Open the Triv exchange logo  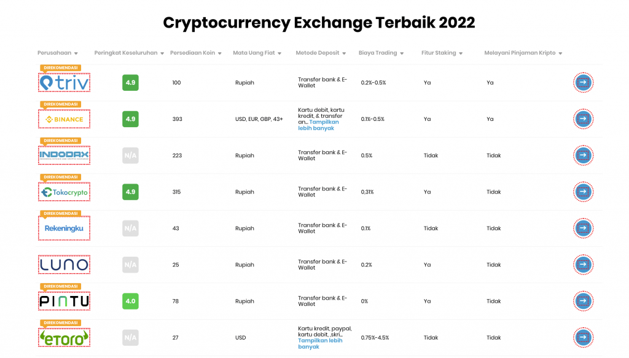(64, 82)
